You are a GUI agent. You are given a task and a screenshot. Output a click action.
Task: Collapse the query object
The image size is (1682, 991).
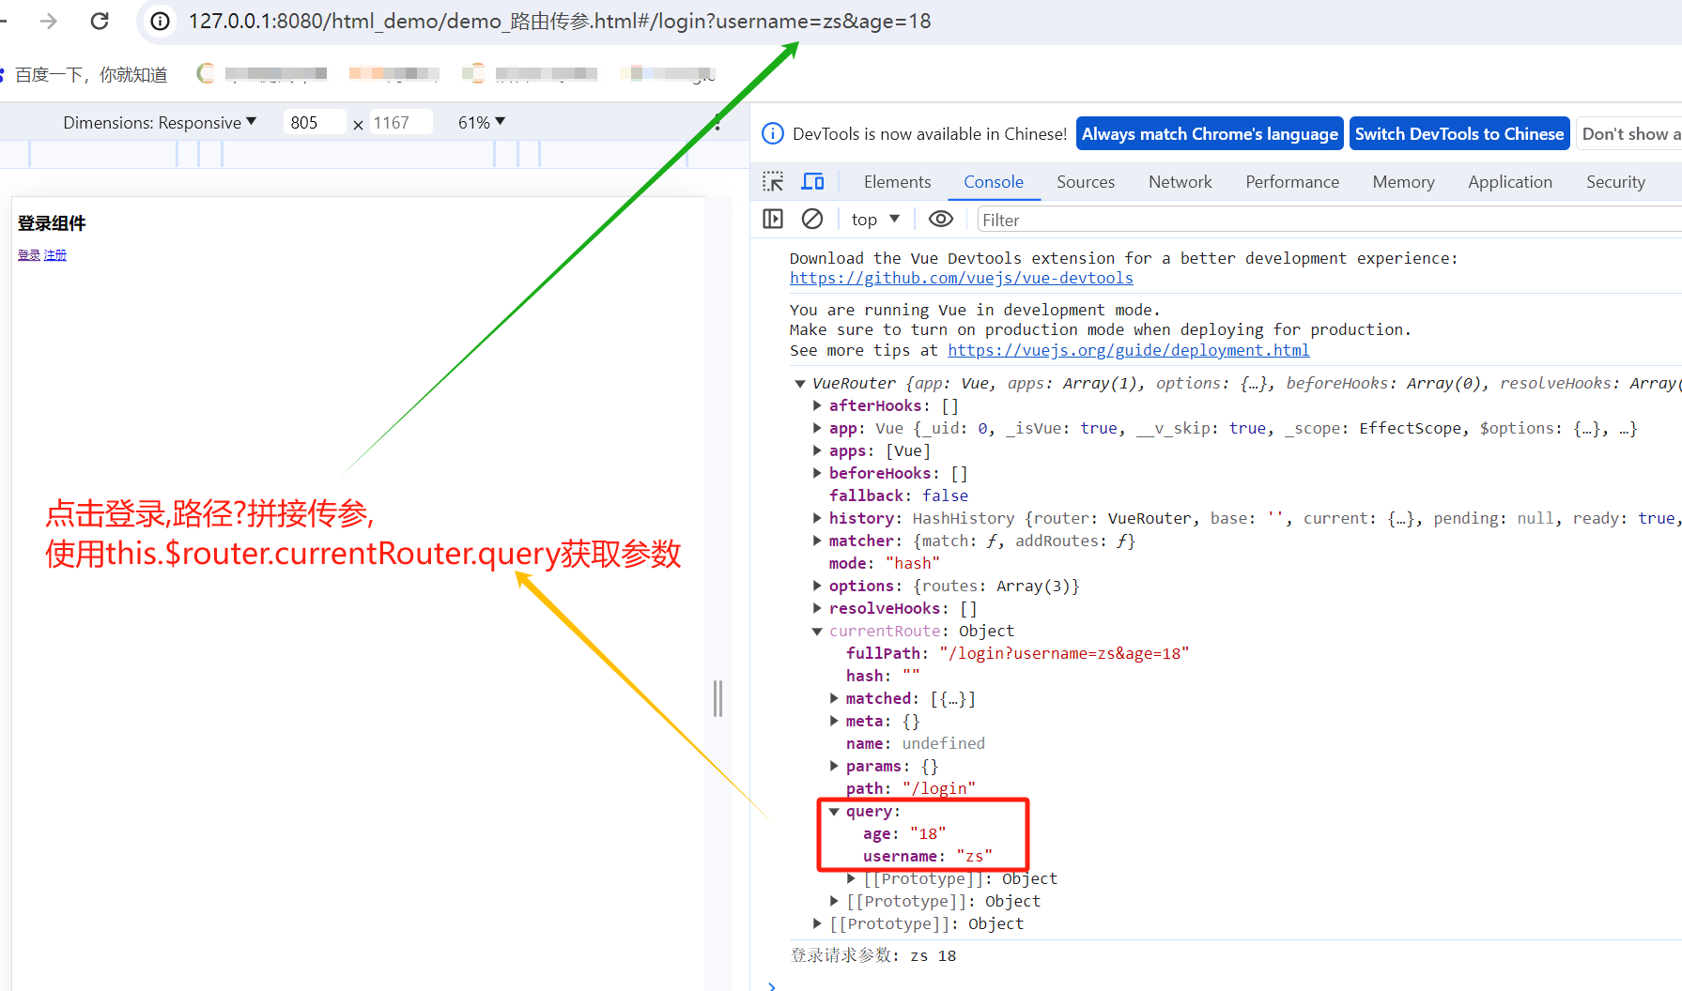click(x=834, y=811)
